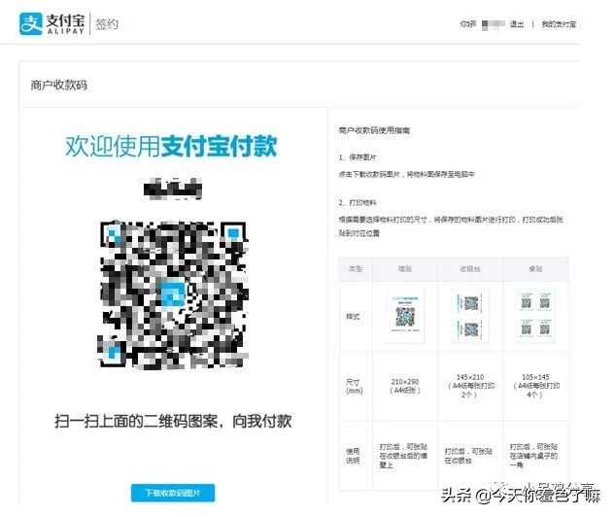Click the 桌贴 column header

[535, 269]
